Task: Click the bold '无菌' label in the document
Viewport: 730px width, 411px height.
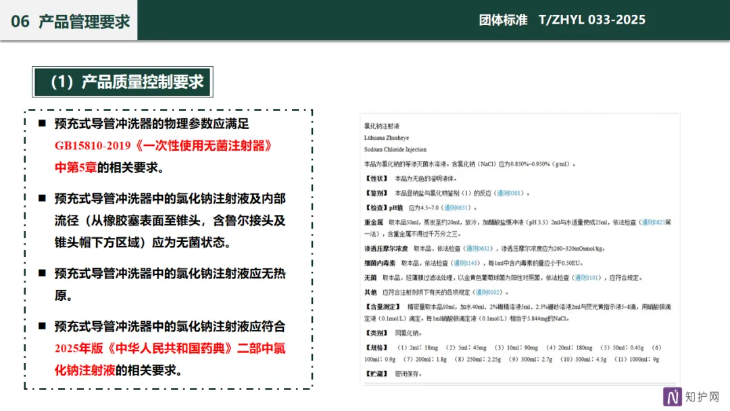Action: click(x=370, y=278)
